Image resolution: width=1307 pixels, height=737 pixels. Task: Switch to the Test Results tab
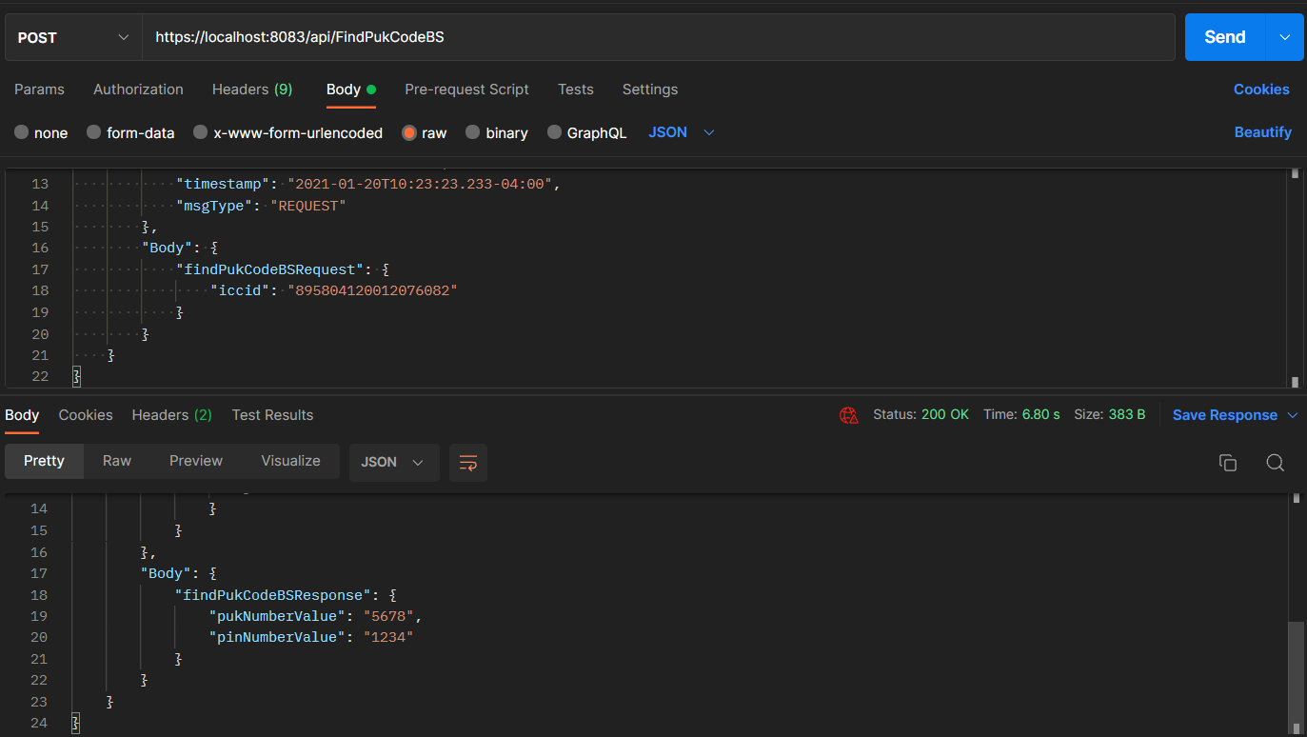coord(272,415)
